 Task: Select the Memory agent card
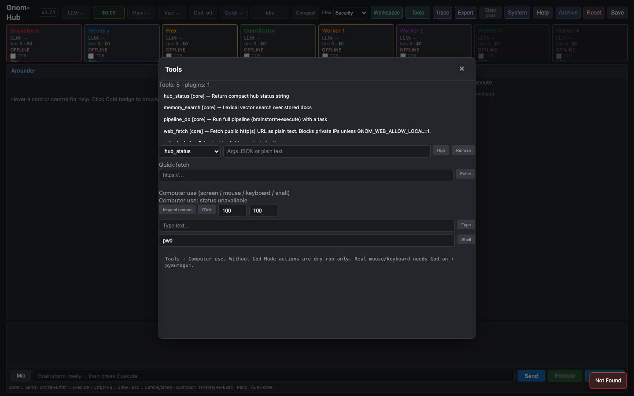(x=122, y=43)
